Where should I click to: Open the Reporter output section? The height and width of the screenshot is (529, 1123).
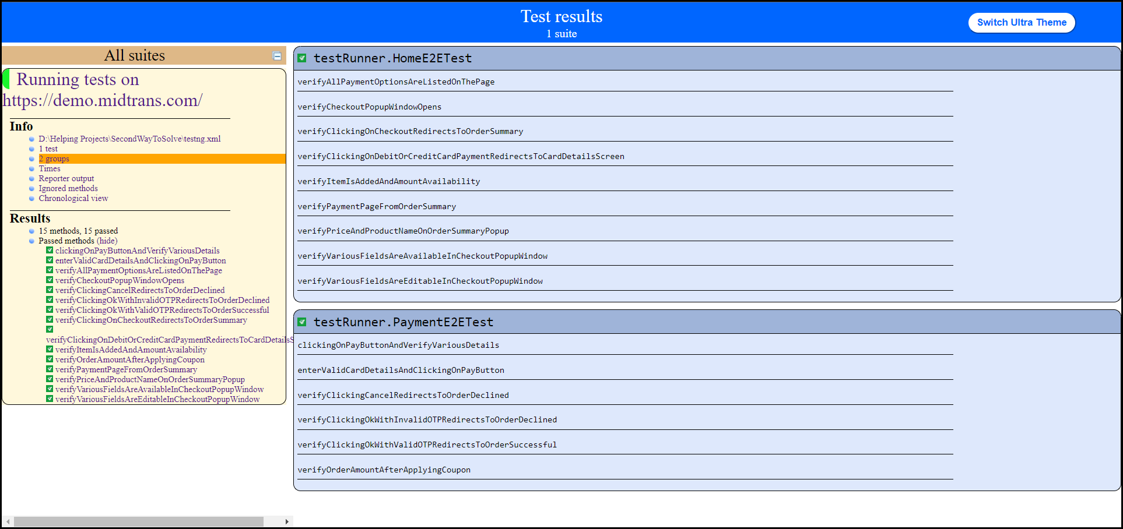(66, 178)
